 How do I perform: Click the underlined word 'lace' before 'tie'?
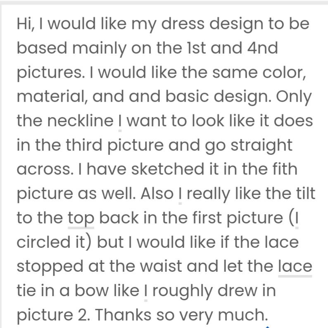[x=295, y=266]
